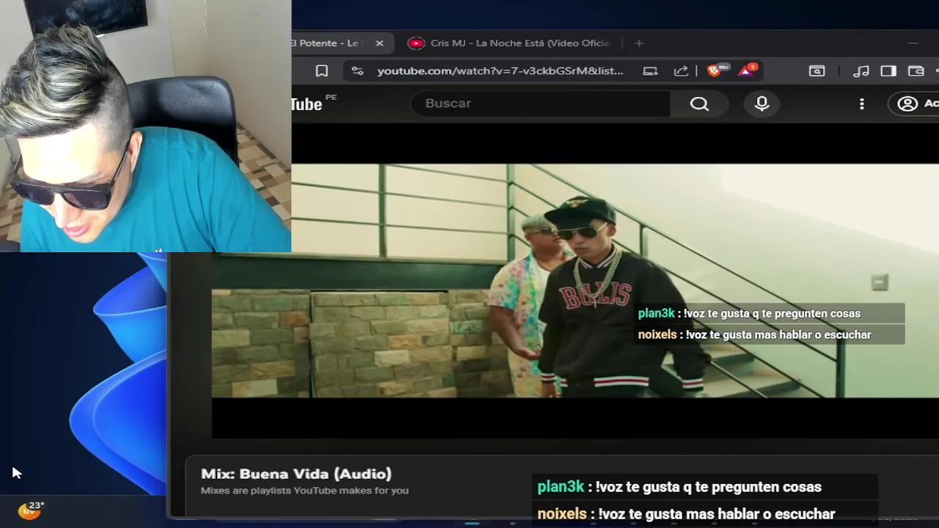Toggle the browser sidebar panel
Image resolution: width=939 pixels, height=528 pixels.
(x=888, y=71)
